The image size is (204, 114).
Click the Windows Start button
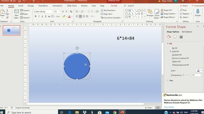2,112
